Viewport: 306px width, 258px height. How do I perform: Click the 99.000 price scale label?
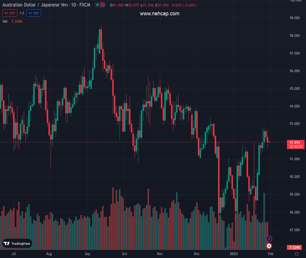[295, 18]
